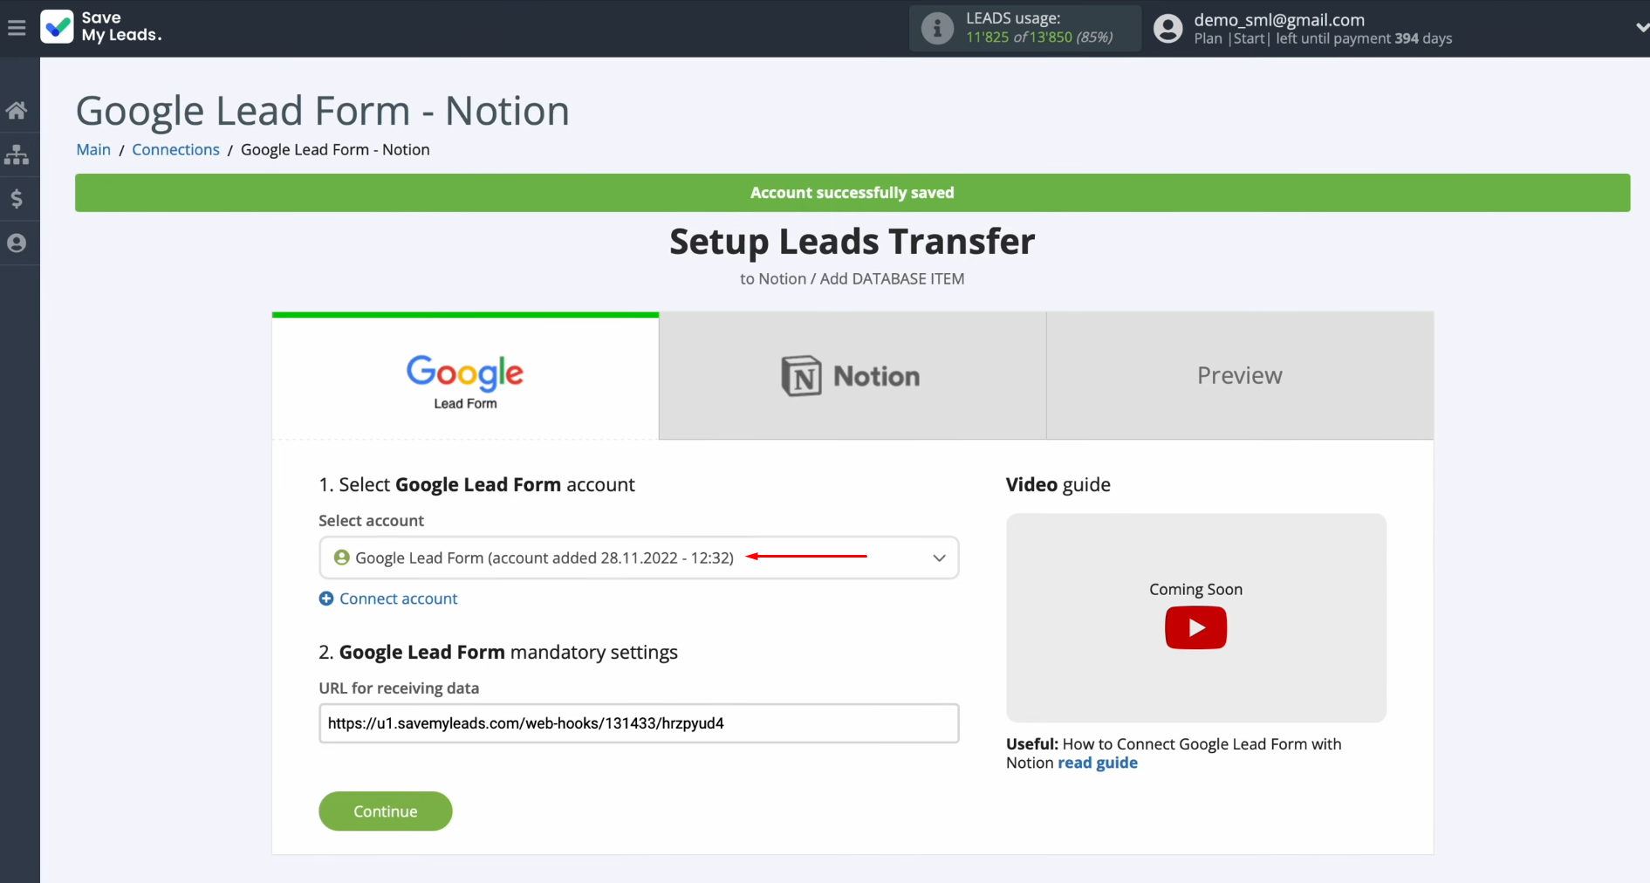The width and height of the screenshot is (1650, 883).
Task: Click the Connect account link
Action: (398, 599)
